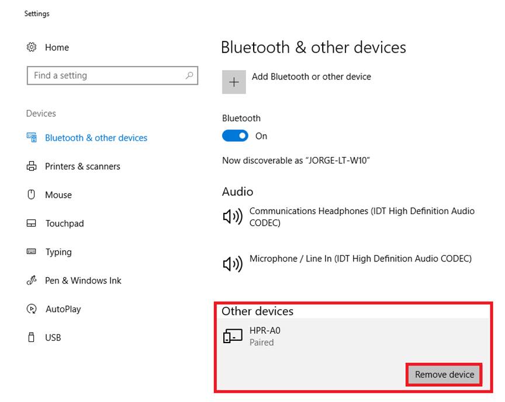Click the Printers & scanners icon
This screenshot has height=402, width=505.
[x=32, y=166]
